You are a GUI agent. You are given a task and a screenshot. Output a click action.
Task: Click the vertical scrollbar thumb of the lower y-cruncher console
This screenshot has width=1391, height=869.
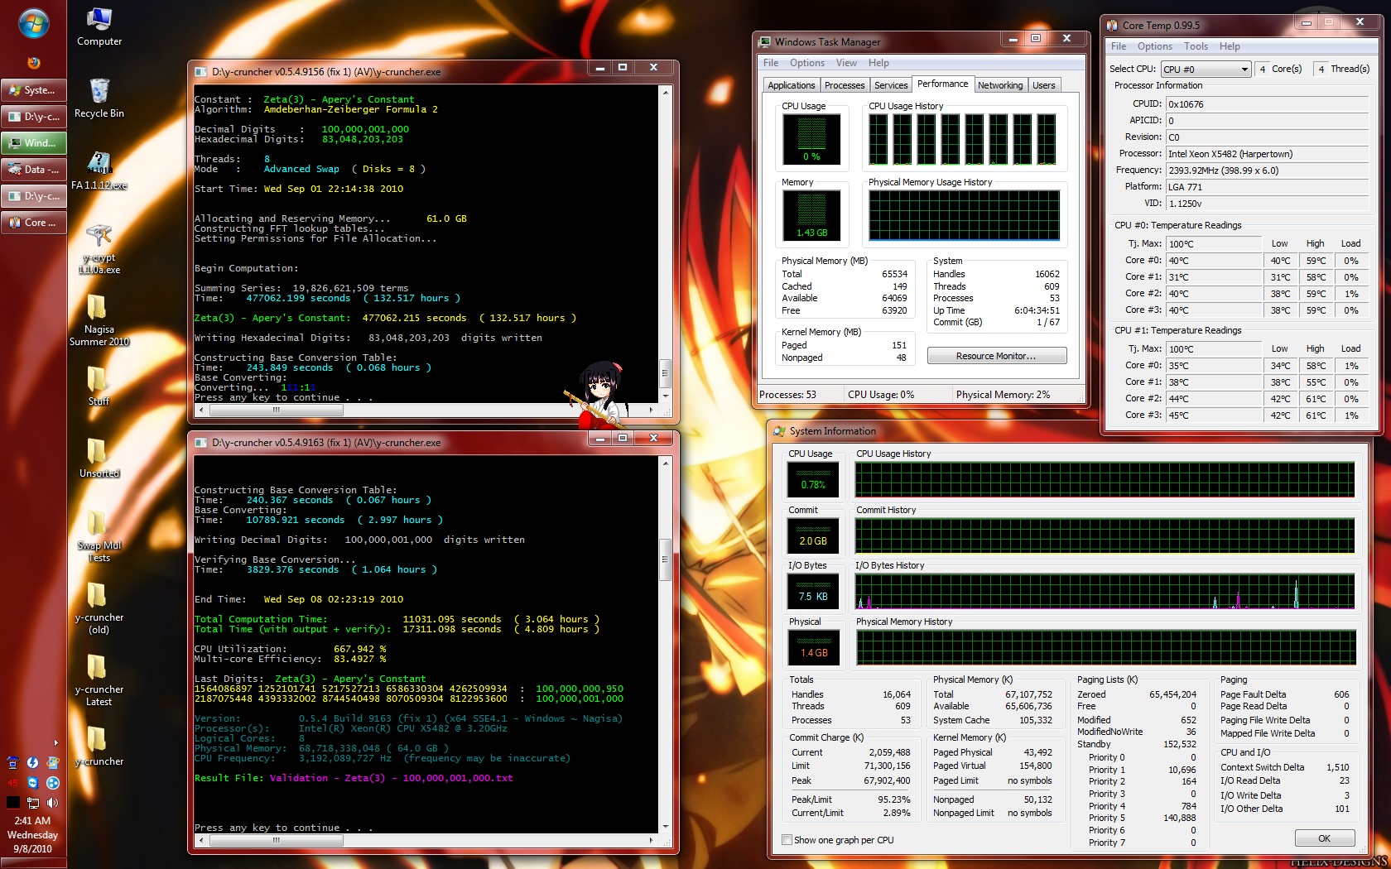(x=664, y=559)
